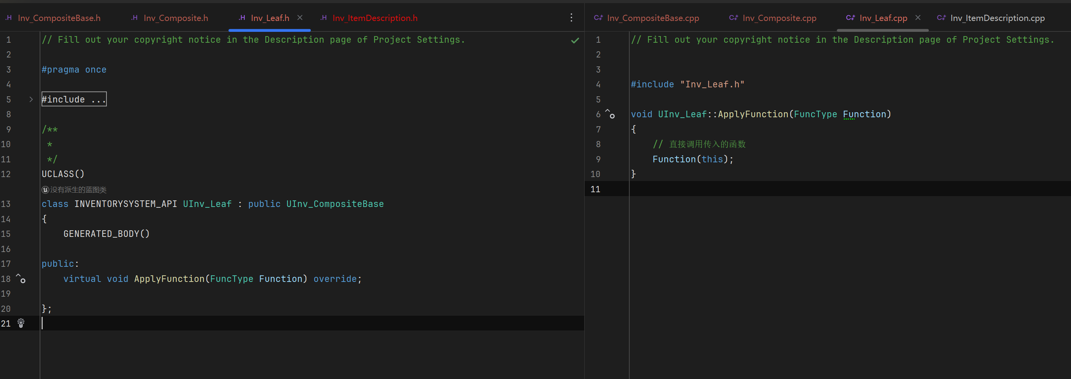This screenshot has width=1071, height=379.
Task: Click the "public:" access specifier
Action: 60,263
